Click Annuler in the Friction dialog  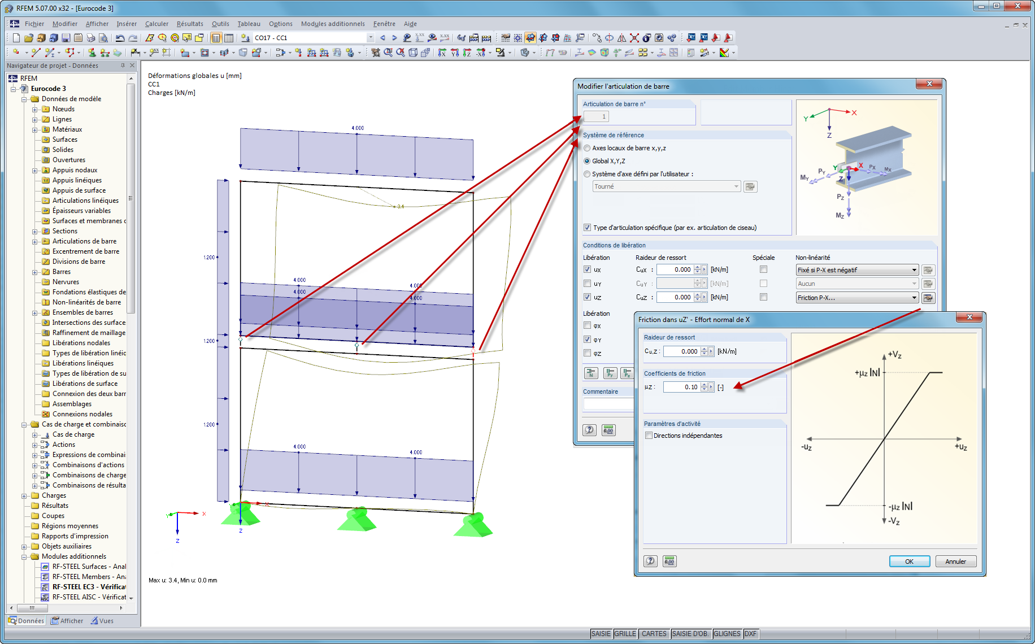(x=956, y=562)
